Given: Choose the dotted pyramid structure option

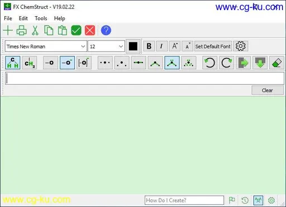Looking at the screenshot, I should pos(189,62).
